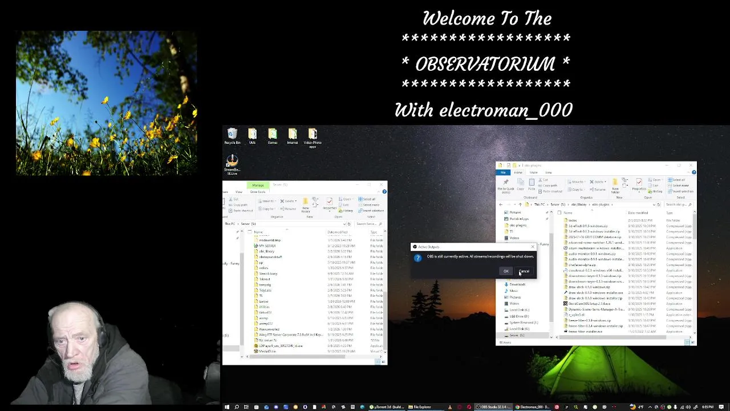730x411 pixels.
Task: Open Help icon in obs-plugins window
Action: [693, 172]
